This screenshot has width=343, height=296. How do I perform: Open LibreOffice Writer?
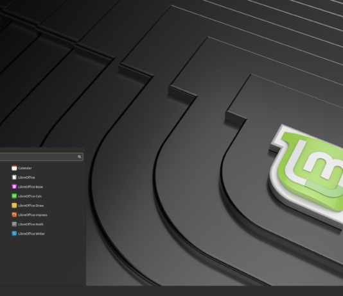click(x=28, y=234)
